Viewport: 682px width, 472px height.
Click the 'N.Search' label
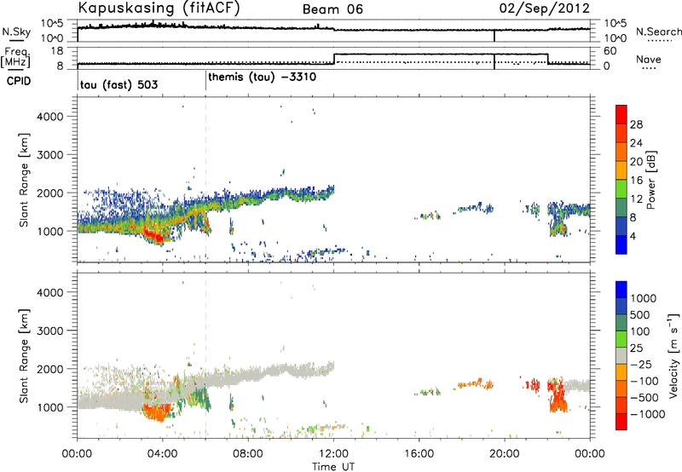658,32
